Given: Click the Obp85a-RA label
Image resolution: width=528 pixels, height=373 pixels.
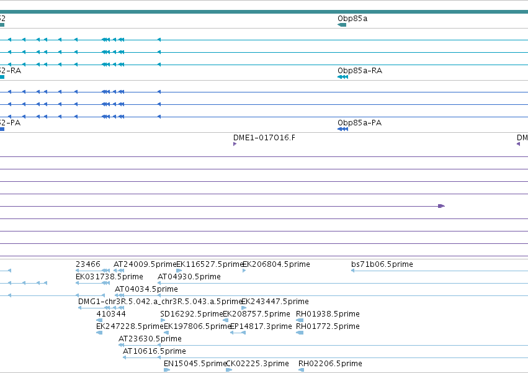Looking at the screenshot, I should [360, 71].
